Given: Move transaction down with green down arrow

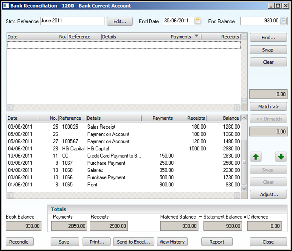Looking at the screenshot, I should [281, 157].
